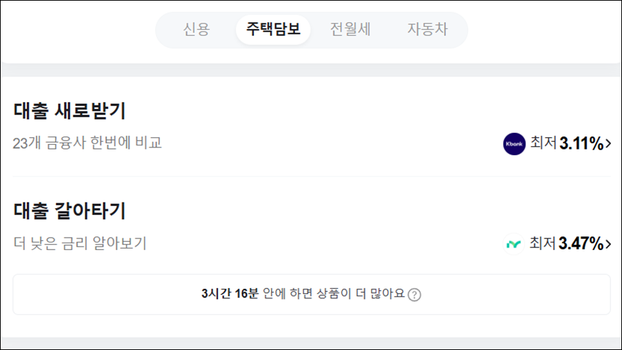
Task: Click the 더 낮은 금리 알아보기 subtitle
Action: click(x=80, y=243)
